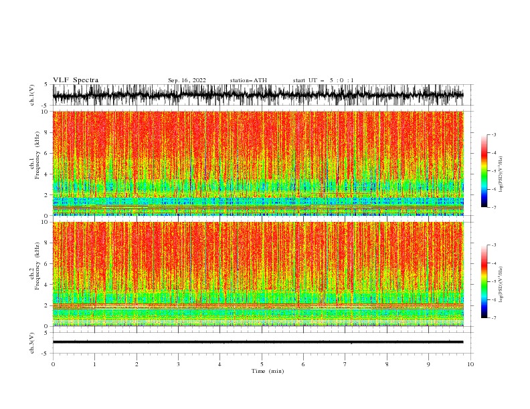
Task: Click the "ch.1(V)" waveform axis label
Action: click(32, 95)
